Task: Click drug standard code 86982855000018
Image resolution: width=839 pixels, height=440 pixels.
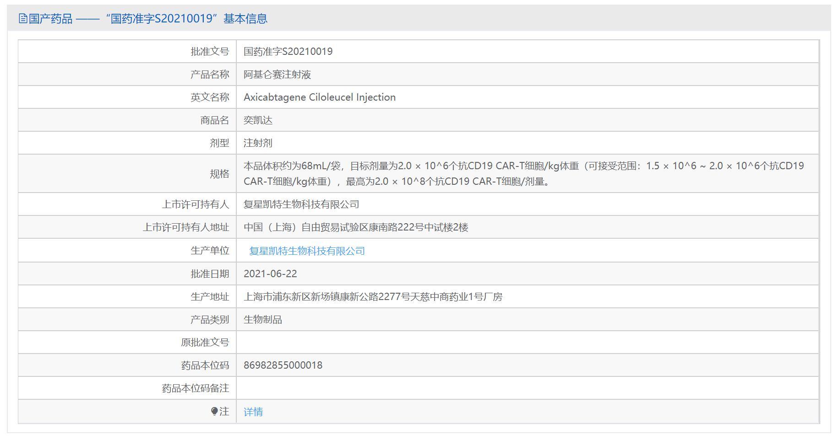Action: (283, 365)
